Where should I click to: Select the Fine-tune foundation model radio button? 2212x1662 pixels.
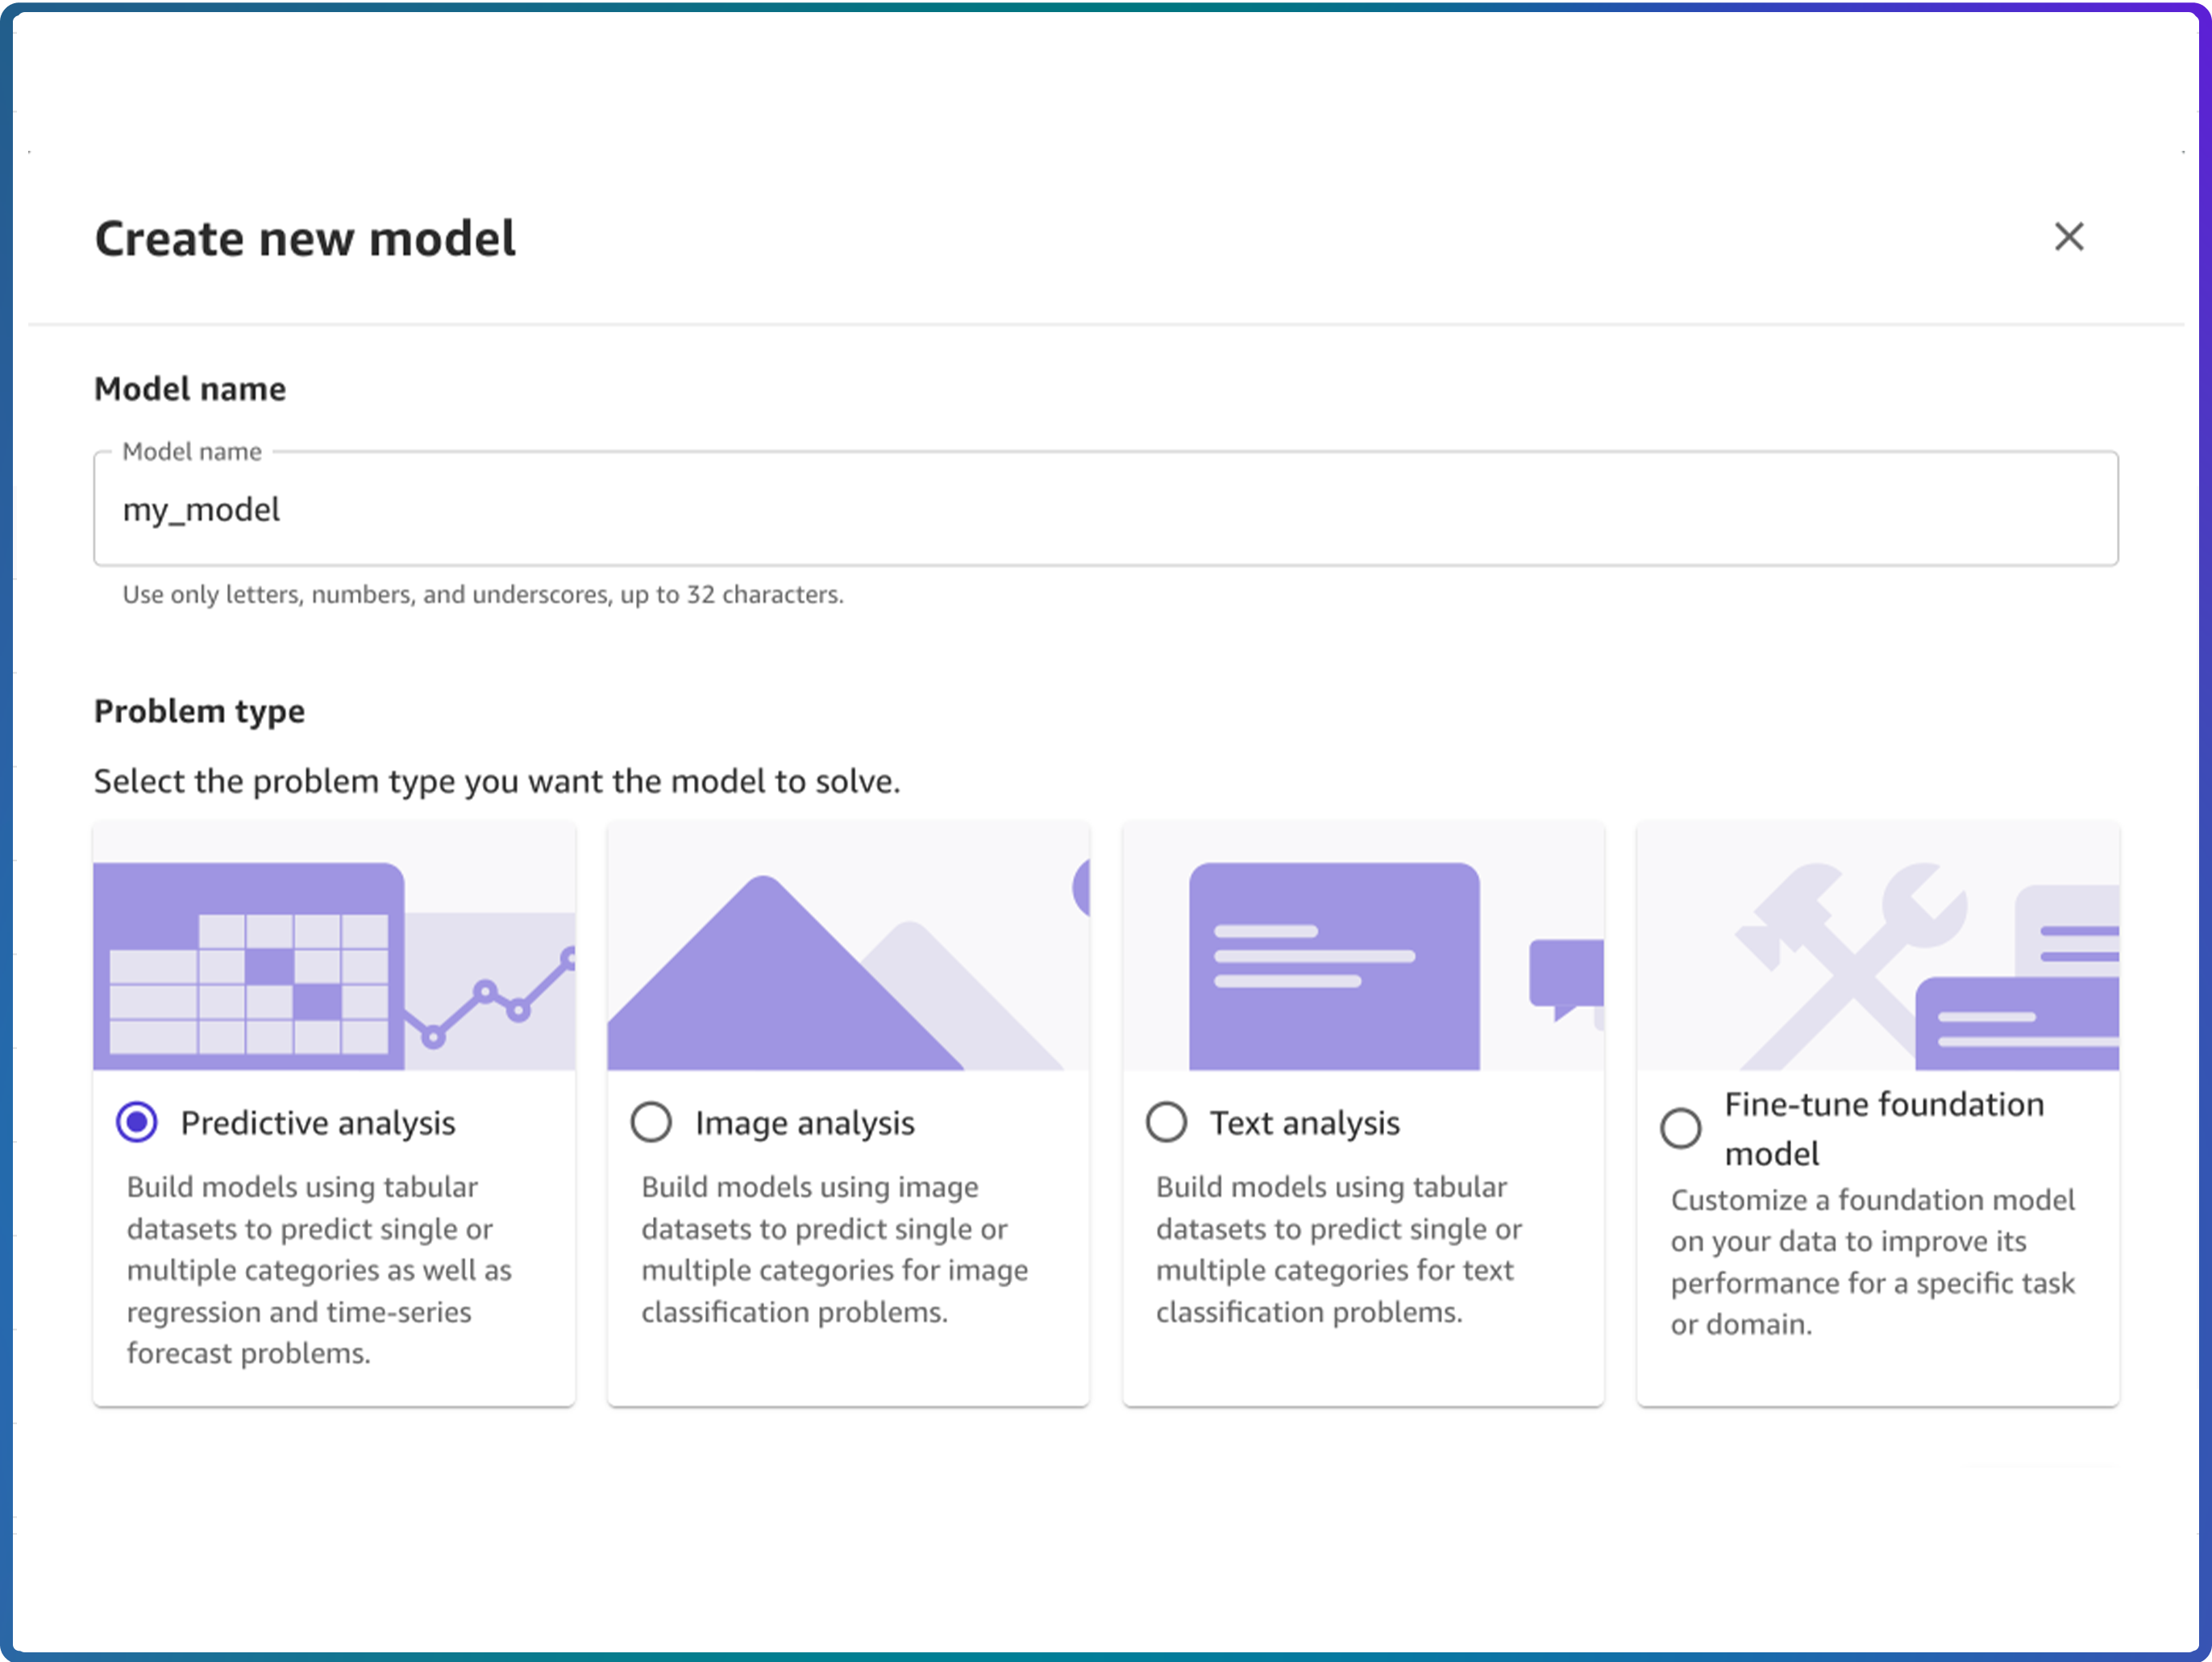[1680, 1129]
